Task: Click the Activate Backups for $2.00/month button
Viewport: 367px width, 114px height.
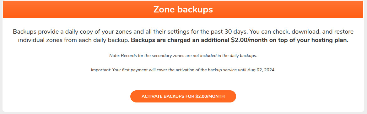Action: pyautogui.click(x=183, y=96)
